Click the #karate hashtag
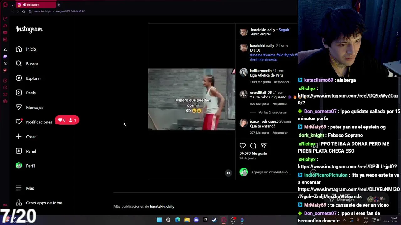Viewport: 401px width, 225px height. pyautogui.click(x=269, y=55)
